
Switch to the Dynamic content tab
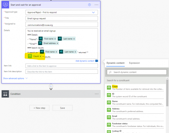click(116, 63)
